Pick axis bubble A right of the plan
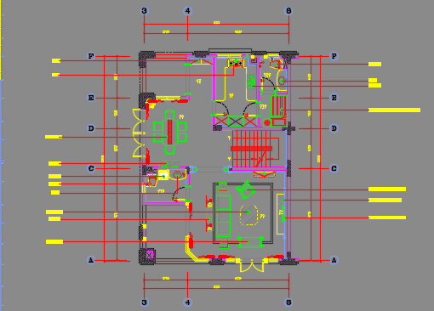The height and width of the screenshot is (311, 434). coord(334,260)
